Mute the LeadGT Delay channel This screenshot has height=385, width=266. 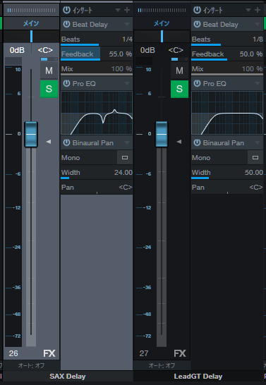tap(179, 71)
